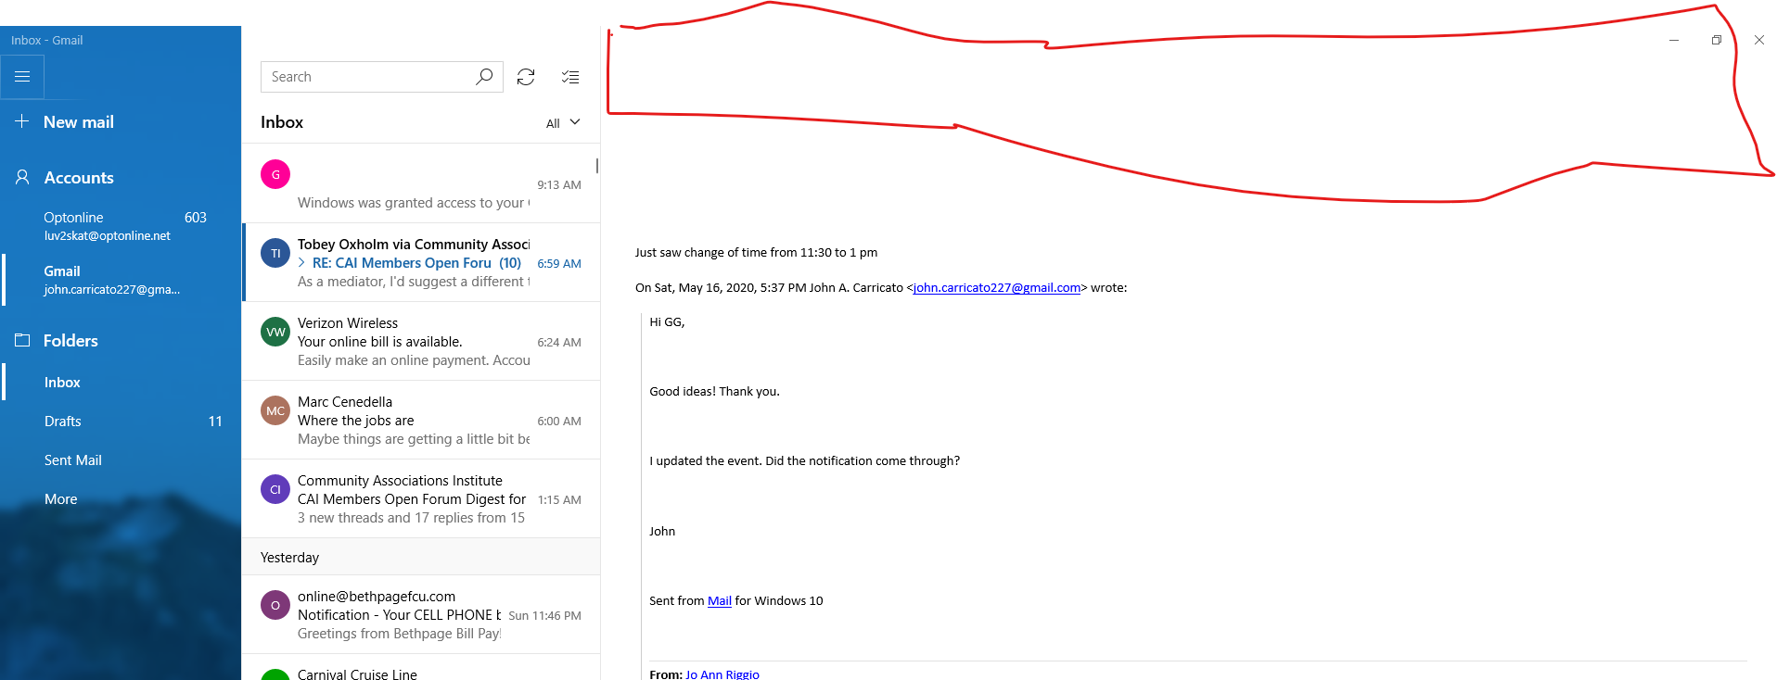This screenshot has width=1777, height=680.
Task: Click the CI Community Associations avatar
Action: tap(275, 489)
